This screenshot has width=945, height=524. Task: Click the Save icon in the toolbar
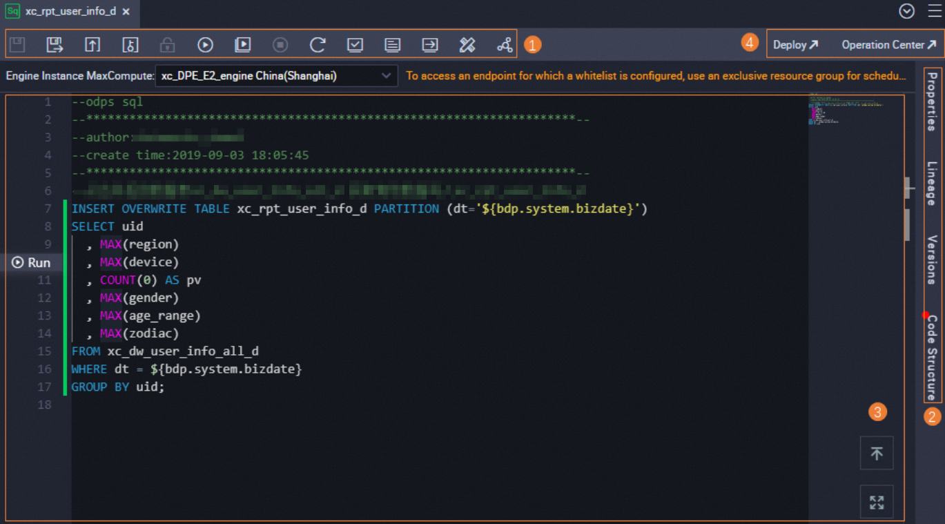click(x=17, y=45)
